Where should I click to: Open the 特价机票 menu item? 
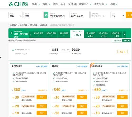[72, 4]
